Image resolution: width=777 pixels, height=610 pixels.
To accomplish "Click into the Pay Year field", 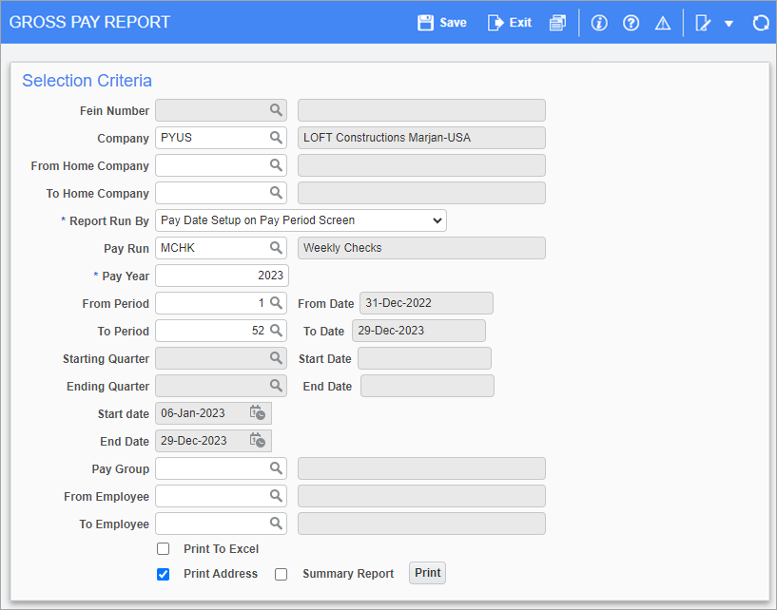I will point(222,276).
